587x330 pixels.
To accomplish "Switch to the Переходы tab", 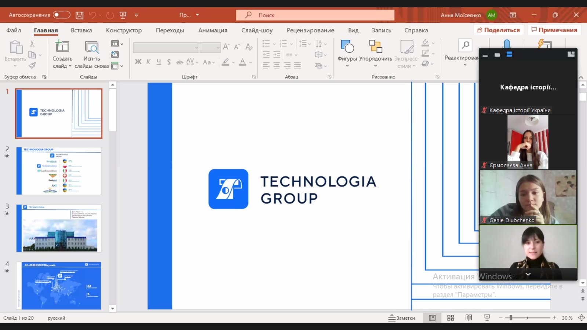I will [170, 30].
